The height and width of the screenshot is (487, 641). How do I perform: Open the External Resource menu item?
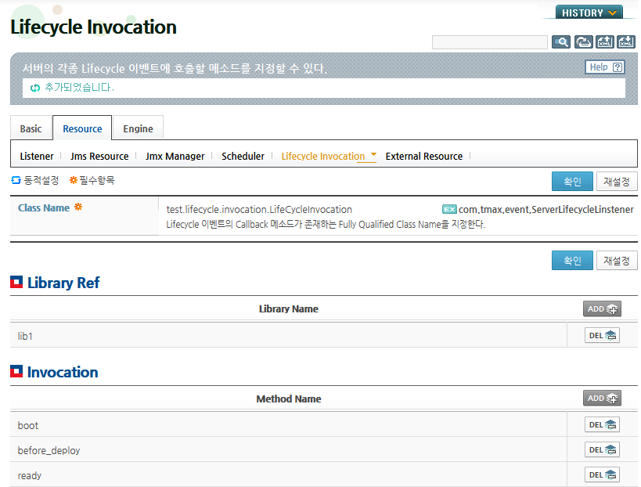[424, 156]
